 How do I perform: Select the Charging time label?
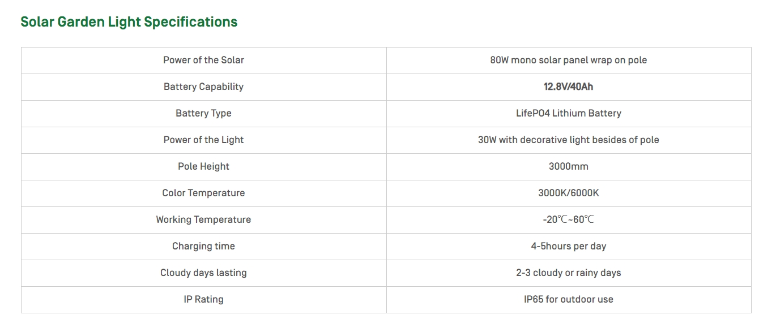coord(203,246)
